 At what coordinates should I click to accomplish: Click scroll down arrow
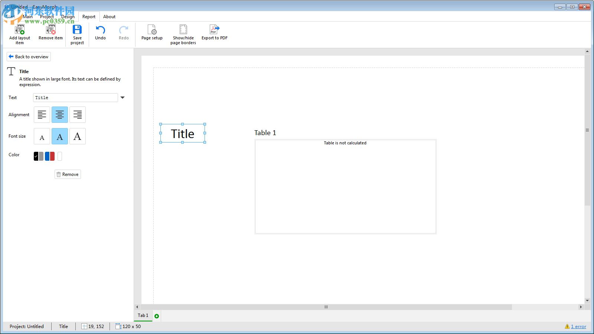(x=587, y=301)
